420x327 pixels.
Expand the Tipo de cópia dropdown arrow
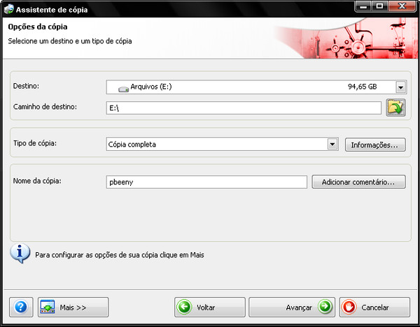coord(332,145)
